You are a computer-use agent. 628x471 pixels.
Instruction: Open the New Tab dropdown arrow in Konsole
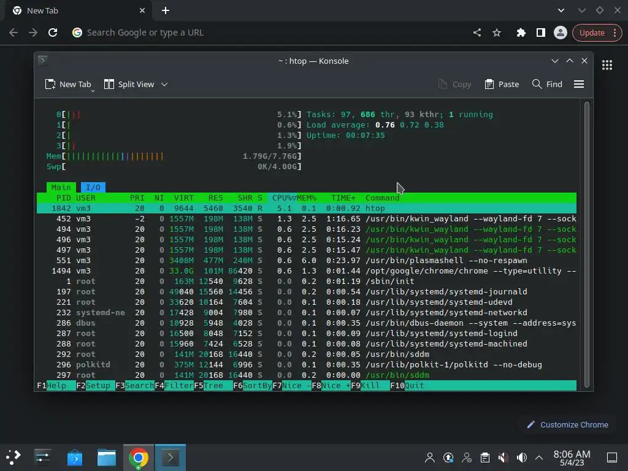pyautogui.click(x=93, y=91)
